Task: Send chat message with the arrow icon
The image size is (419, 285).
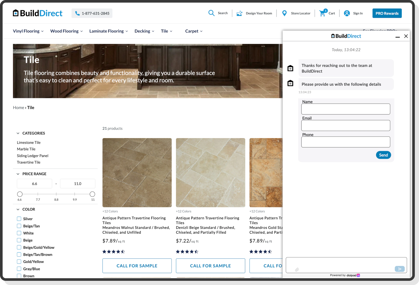Action: coord(399,269)
